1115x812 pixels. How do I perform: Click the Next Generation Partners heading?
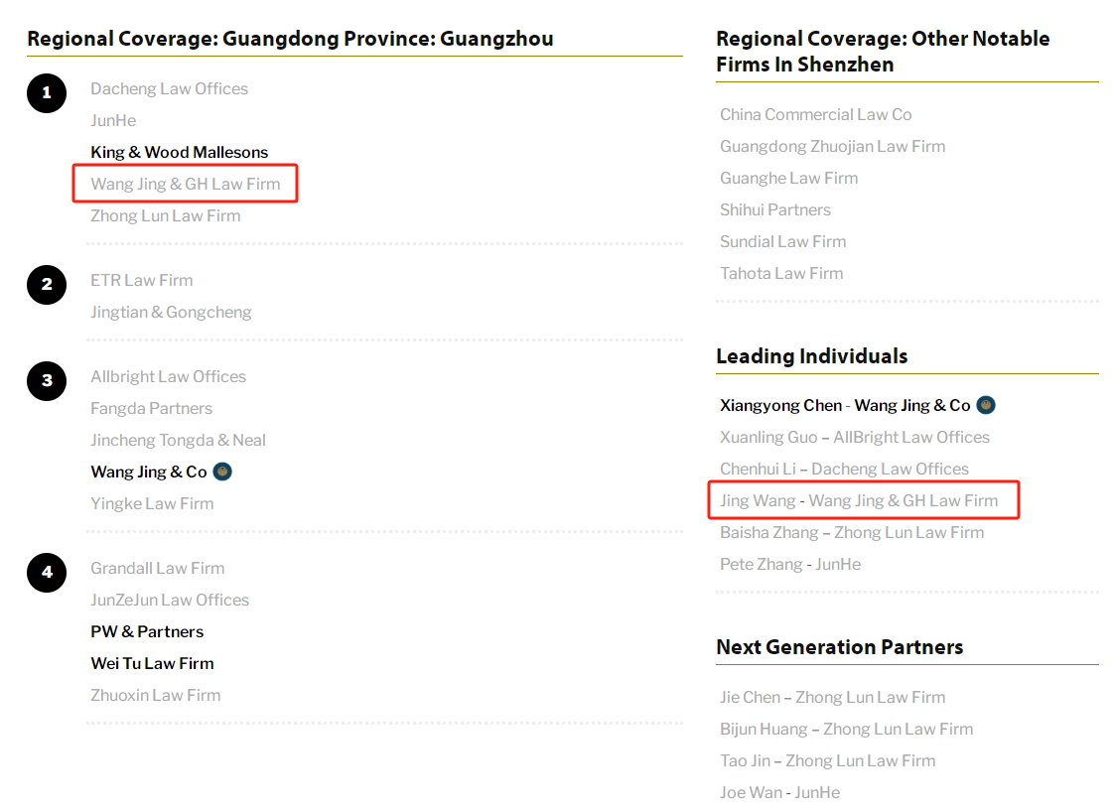[x=840, y=647]
